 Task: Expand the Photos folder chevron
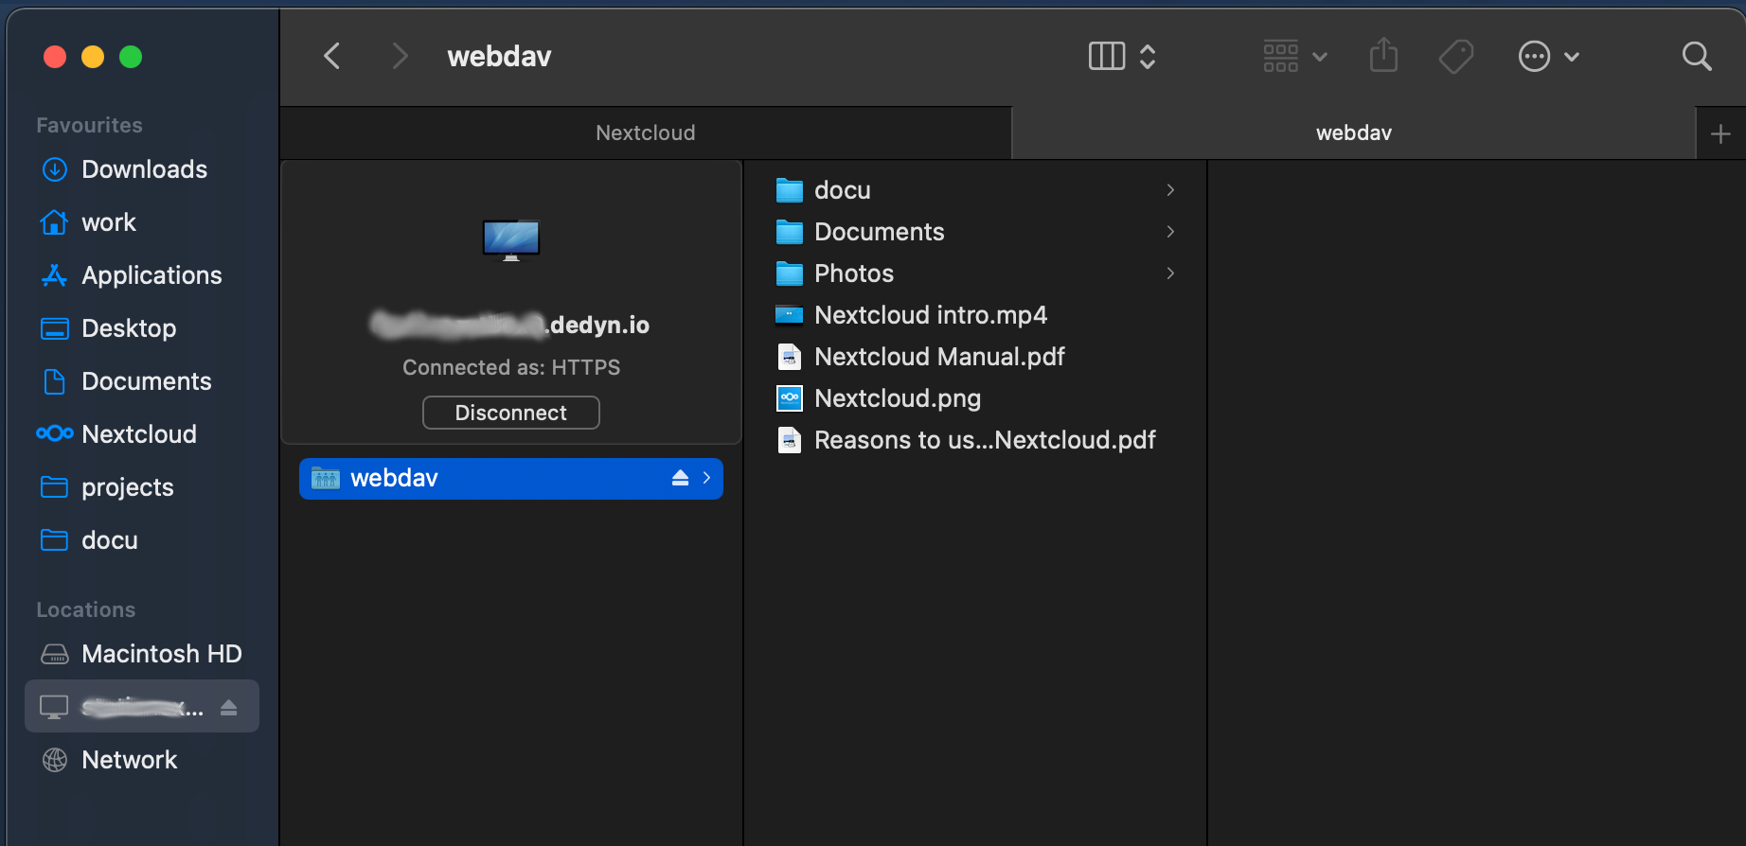[1171, 273]
